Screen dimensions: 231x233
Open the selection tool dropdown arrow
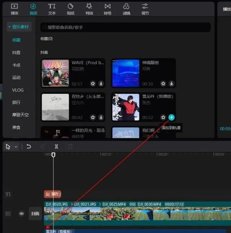pos(16,147)
